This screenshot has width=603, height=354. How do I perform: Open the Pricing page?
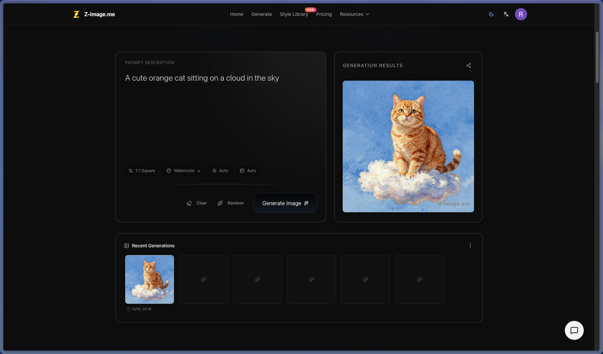[x=324, y=14]
